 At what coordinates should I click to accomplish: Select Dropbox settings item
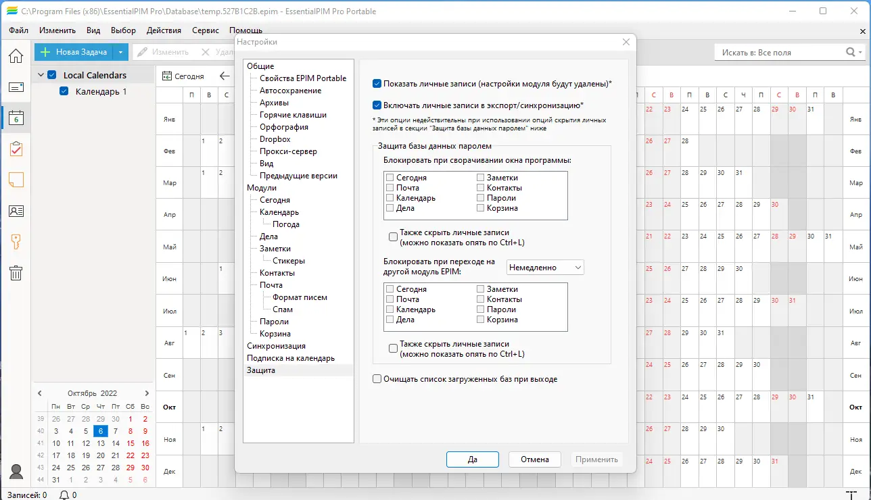coord(275,139)
